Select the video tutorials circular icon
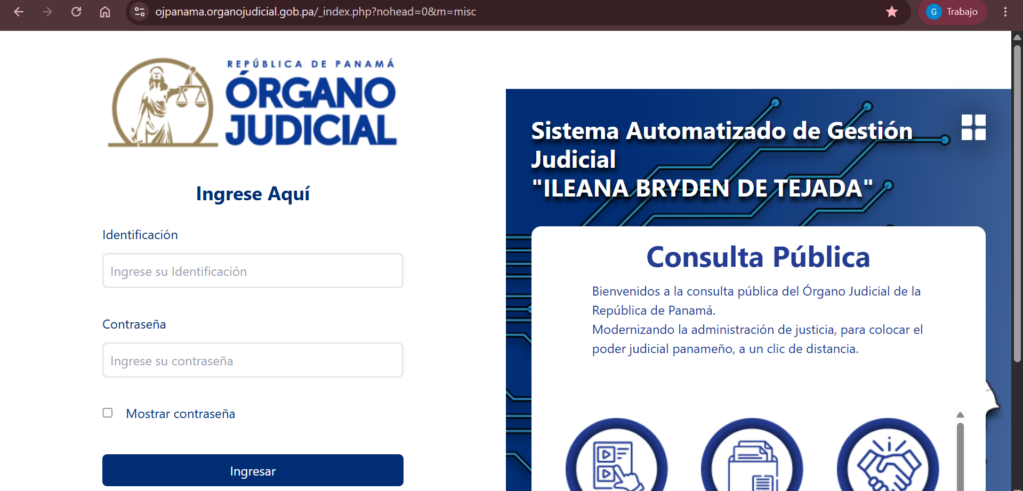Screen dimensions: 1023x491 (617, 455)
